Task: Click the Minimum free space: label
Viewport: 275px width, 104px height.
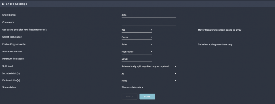Action: click(13, 59)
